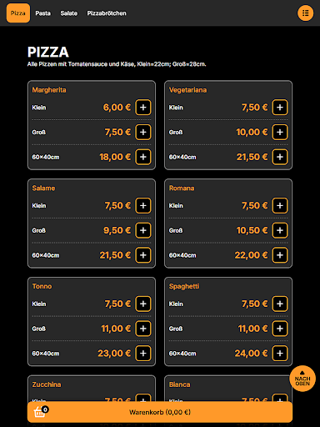Jump up with Nach Oben button
Image resolution: width=320 pixels, height=427 pixels.
302,379
